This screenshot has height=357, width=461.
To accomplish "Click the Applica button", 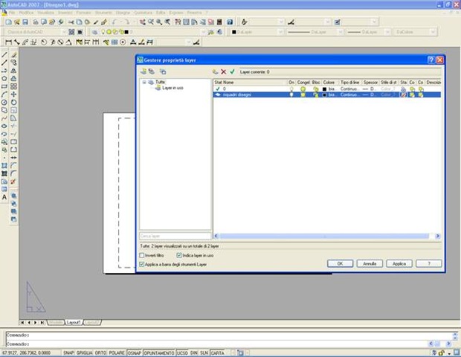I will (399, 263).
